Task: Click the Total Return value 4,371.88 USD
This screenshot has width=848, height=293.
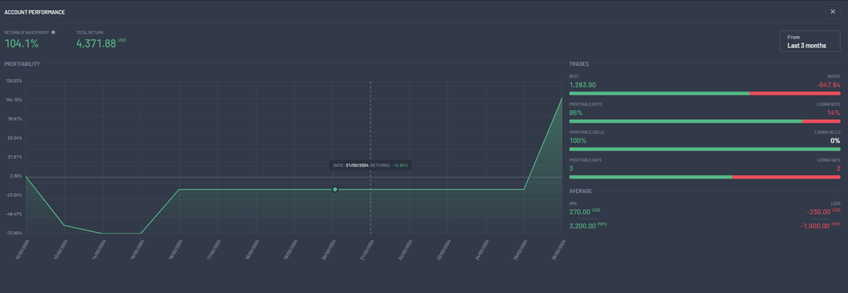Action: point(97,44)
